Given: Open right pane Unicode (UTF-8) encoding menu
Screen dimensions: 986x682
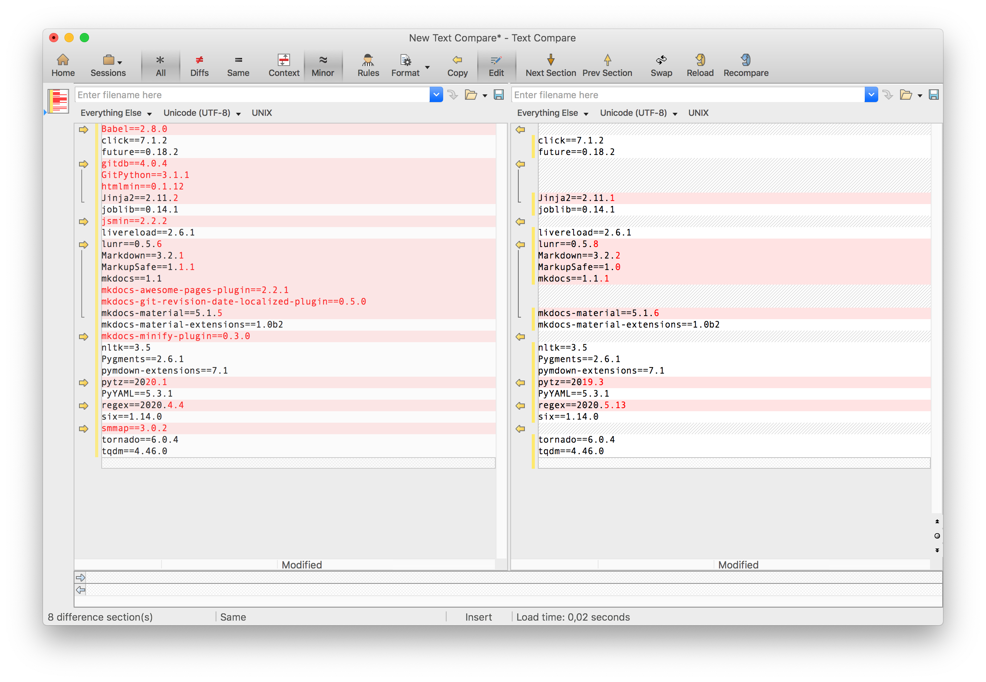Looking at the screenshot, I should (x=638, y=113).
